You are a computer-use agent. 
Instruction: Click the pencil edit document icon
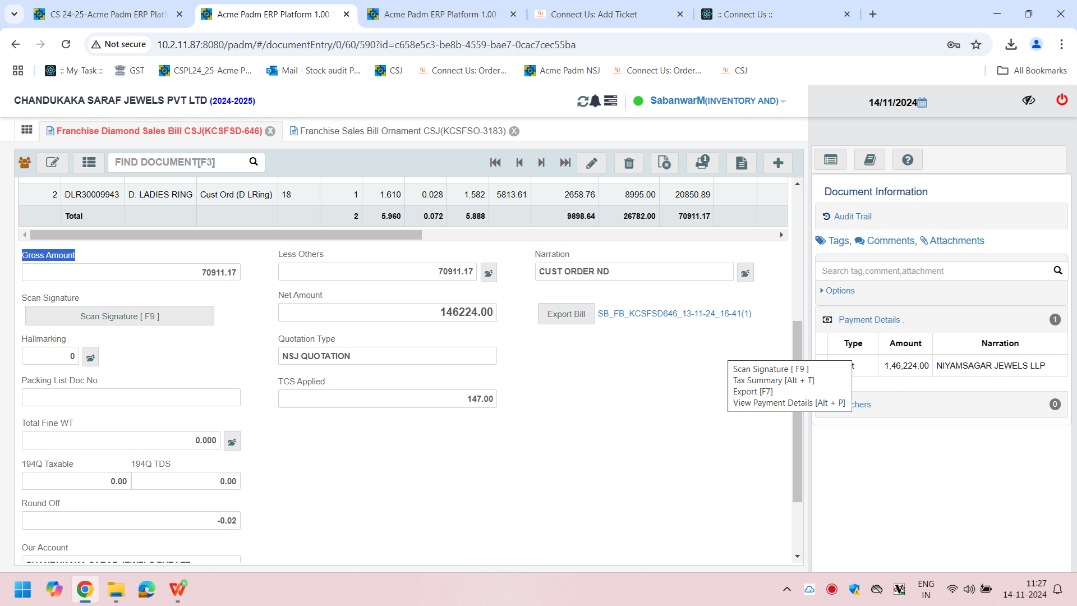pyautogui.click(x=592, y=163)
